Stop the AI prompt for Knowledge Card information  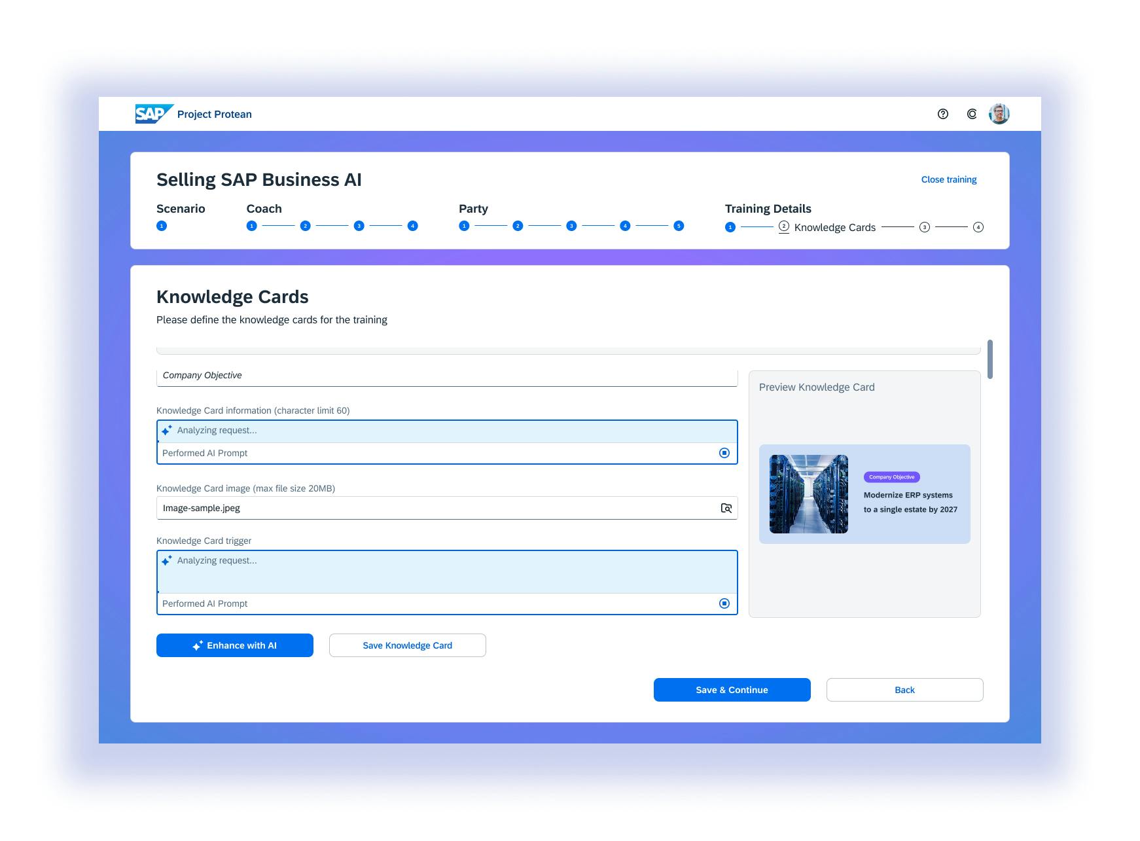724,453
